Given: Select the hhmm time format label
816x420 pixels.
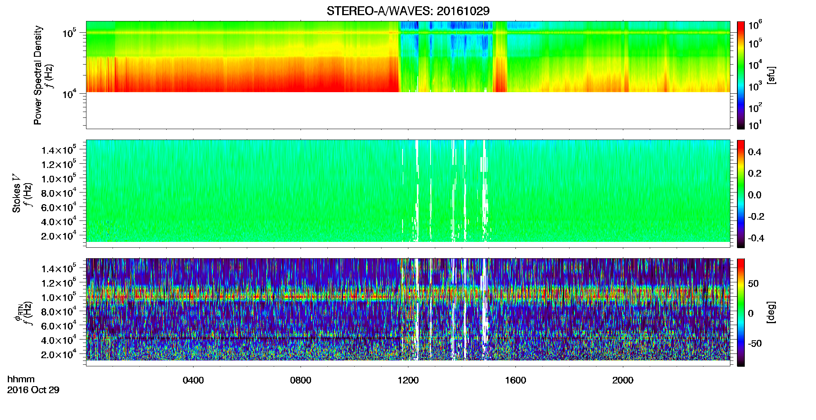Looking at the screenshot, I should point(21,379).
